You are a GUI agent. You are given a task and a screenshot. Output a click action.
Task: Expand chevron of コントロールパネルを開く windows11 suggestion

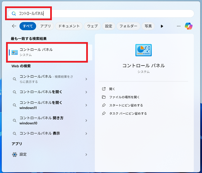[86, 105]
